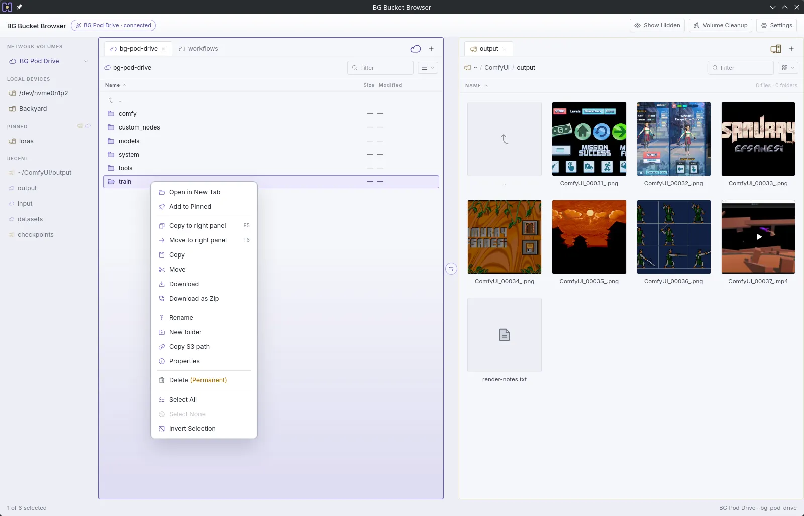Viewport: 804px width, 516px height.
Task: Click the swap panels icon between panes
Action: (x=451, y=269)
